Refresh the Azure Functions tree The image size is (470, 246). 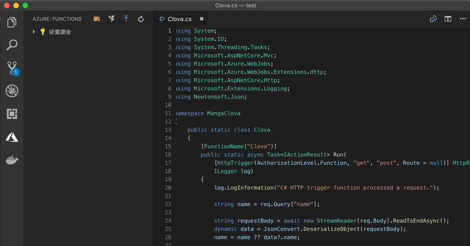[x=140, y=19]
